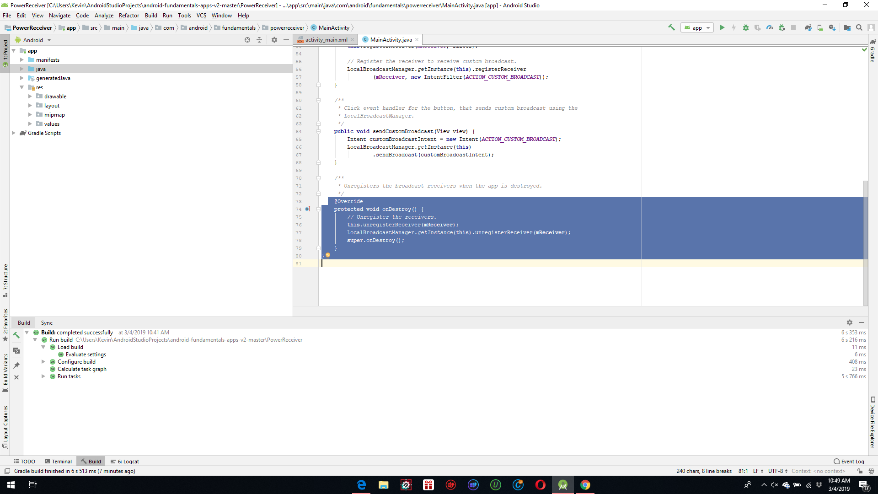This screenshot has height=494, width=878.
Task: Expand Gradle Scripts node
Action: point(14,133)
